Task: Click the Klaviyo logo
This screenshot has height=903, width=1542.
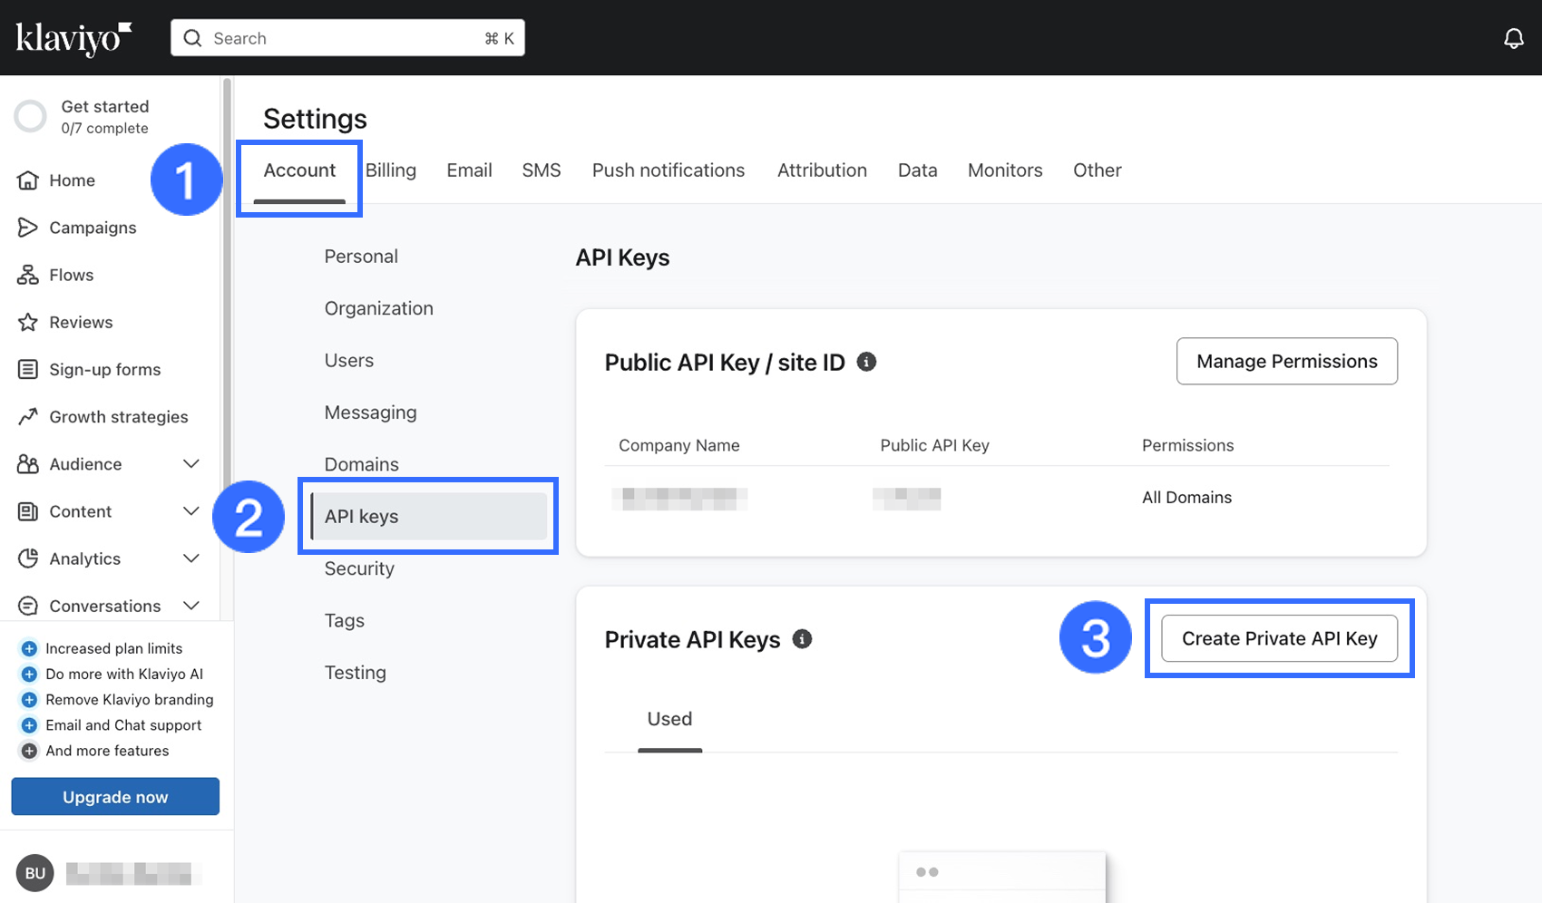Action: point(73,38)
